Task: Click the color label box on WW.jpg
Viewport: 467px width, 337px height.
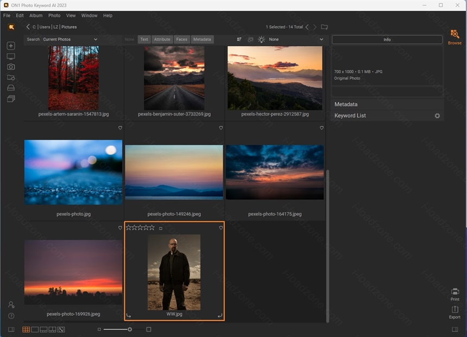Action: [x=161, y=228]
